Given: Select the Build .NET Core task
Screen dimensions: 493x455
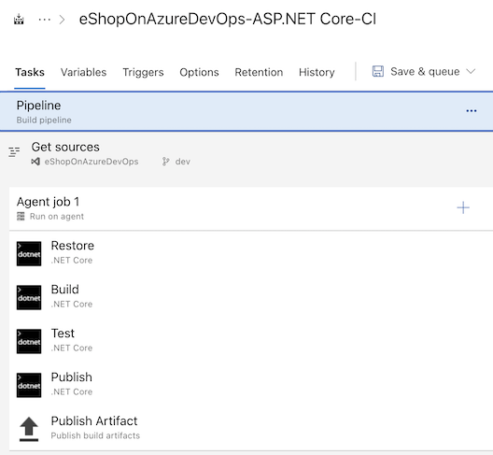Looking at the screenshot, I should (x=251, y=297).
